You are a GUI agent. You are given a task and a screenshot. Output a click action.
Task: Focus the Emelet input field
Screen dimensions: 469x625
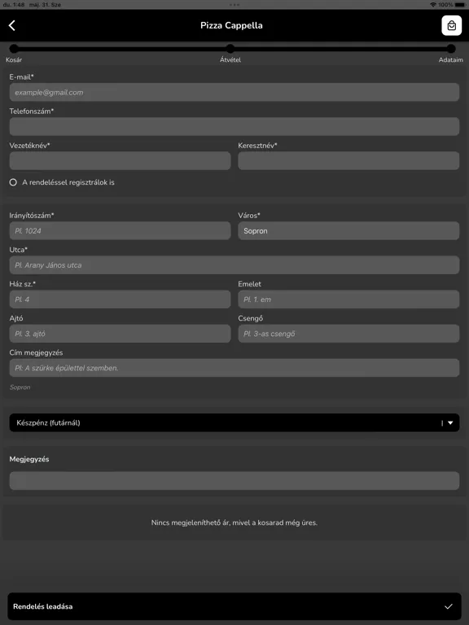348,299
